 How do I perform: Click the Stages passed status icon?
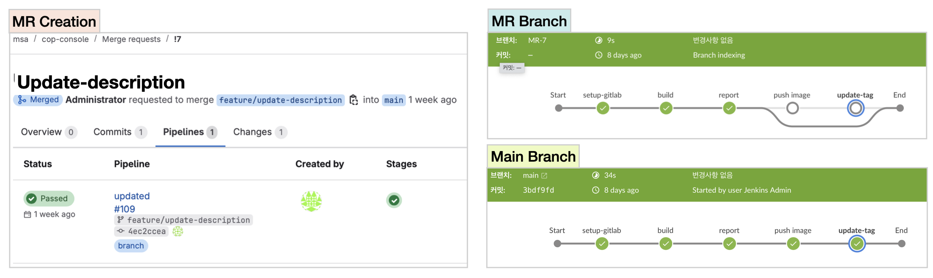pos(394,200)
